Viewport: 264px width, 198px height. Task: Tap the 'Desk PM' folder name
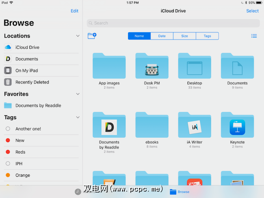pyautogui.click(x=152, y=83)
